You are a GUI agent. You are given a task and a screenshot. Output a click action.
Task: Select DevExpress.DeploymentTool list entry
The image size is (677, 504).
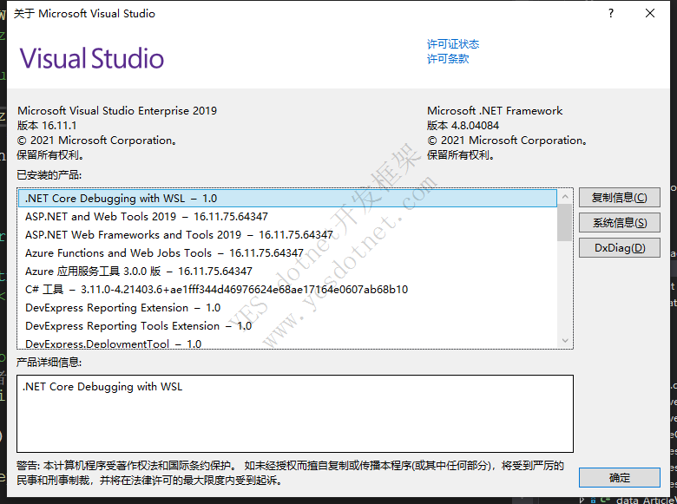(x=287, y=344)
